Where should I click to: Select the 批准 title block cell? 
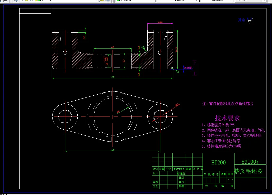click(181, 186)
